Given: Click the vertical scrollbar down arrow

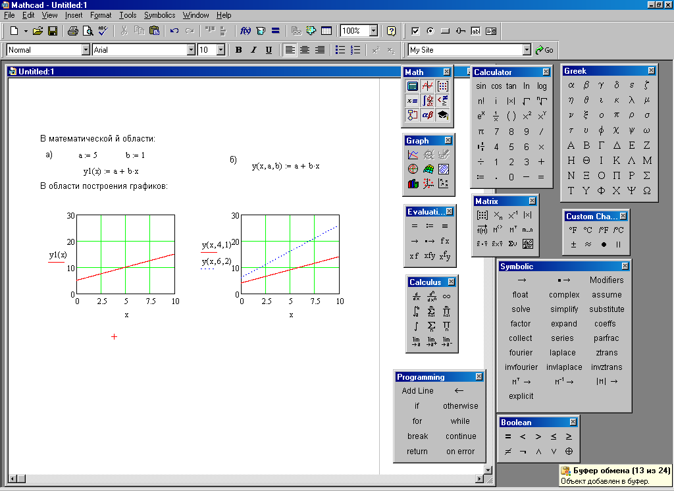Looking at the screenshot, I should 488,470.
